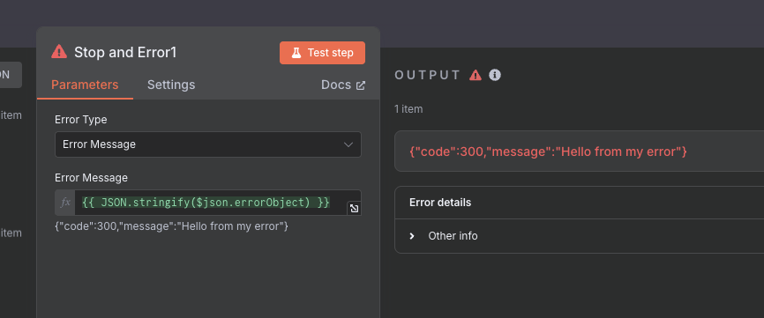Viewport: 764px width, 318px height.
Task: Click the Other info chevron arrow
Action: click(x=412, y=236)
